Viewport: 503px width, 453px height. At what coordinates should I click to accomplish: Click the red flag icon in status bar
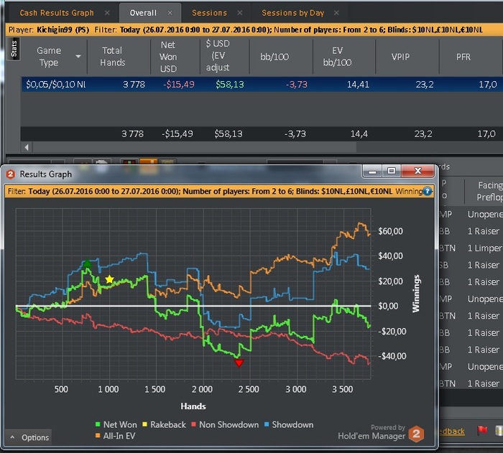pos(482,431)
